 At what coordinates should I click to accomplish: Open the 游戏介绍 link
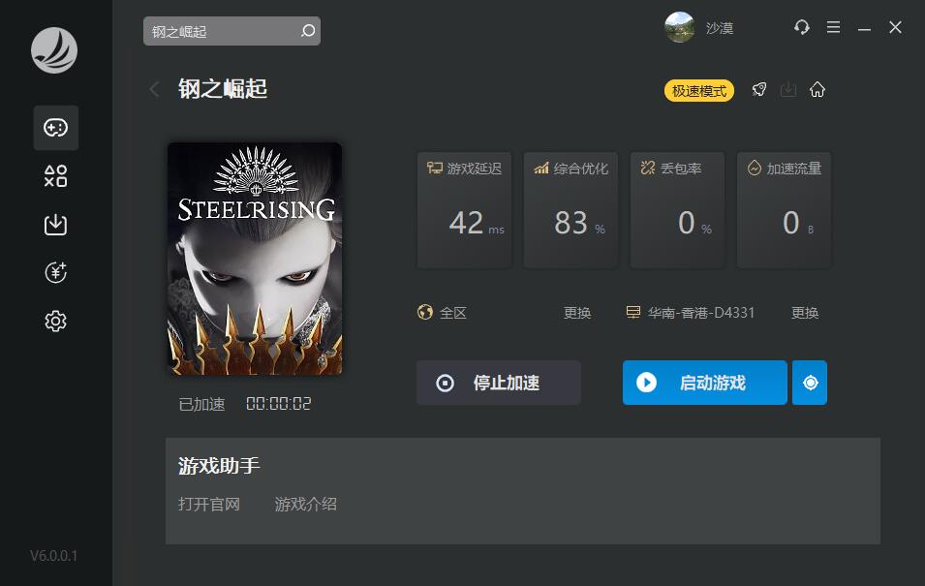[x=305, y=504]
